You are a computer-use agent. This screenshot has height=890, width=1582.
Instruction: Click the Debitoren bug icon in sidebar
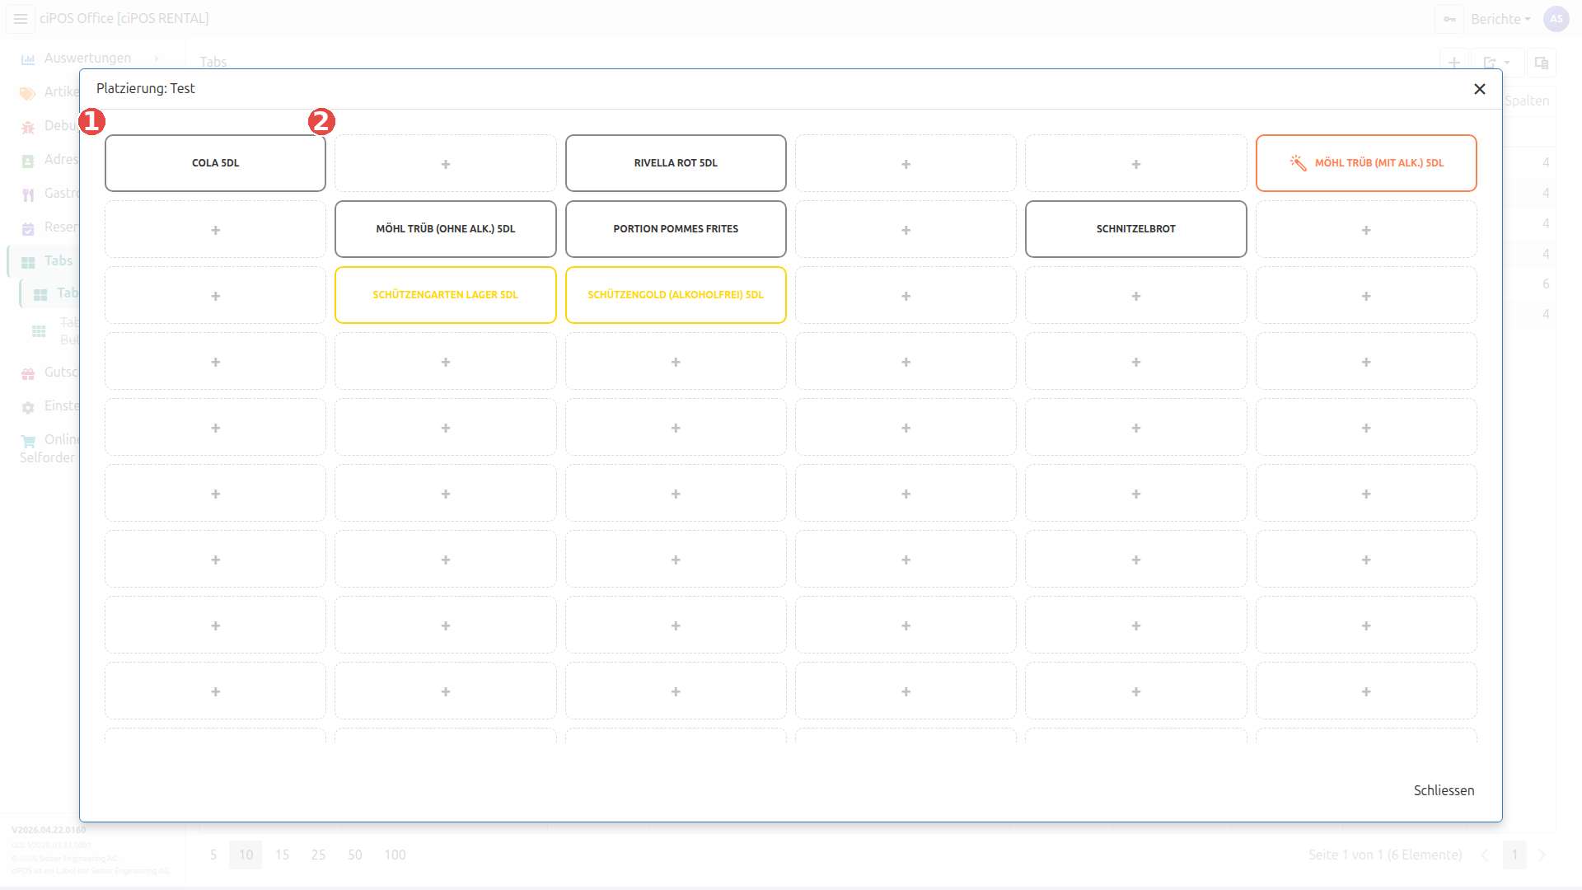coord(28,126)
